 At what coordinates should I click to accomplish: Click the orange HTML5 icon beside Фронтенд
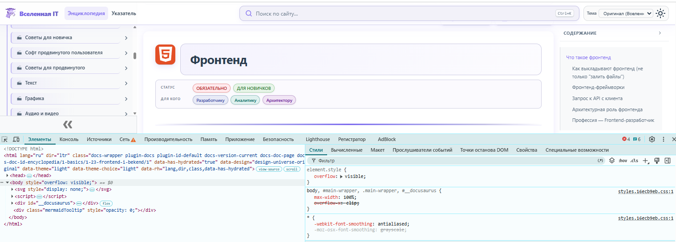pos(165,55)
